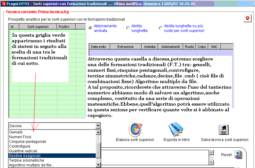
Task: Select the Abbinamento ambata radio button
Action: click(x=91, y=28)
